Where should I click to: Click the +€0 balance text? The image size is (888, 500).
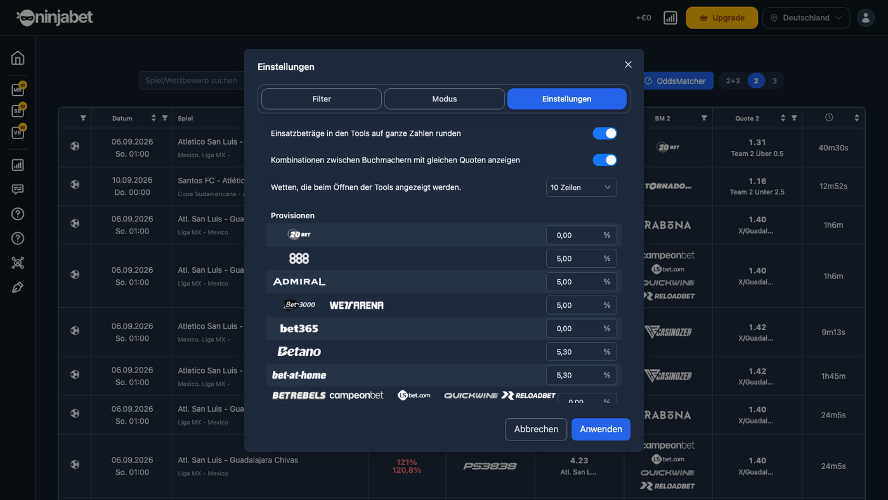[x=643, y=18]
